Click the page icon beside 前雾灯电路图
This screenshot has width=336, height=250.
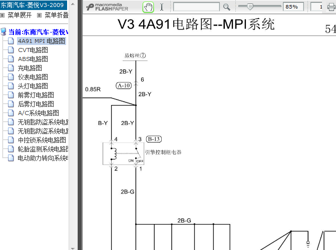pyautogui.click(x=11, y=94)
